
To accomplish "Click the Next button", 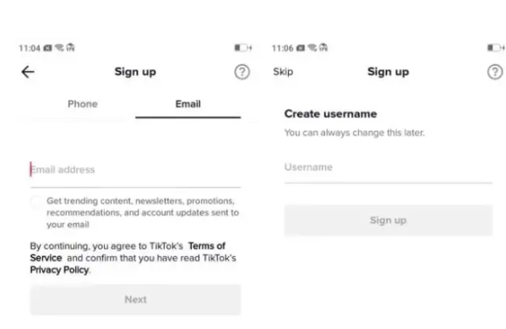I will coord(135,299).
